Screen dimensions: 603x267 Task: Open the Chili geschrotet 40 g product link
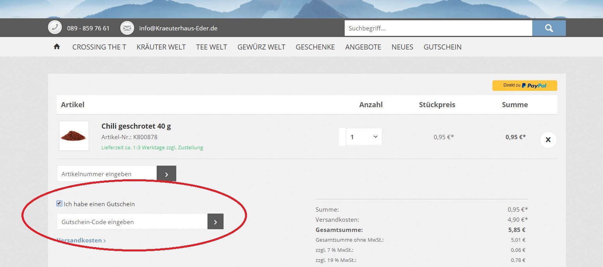coord(136,126)
